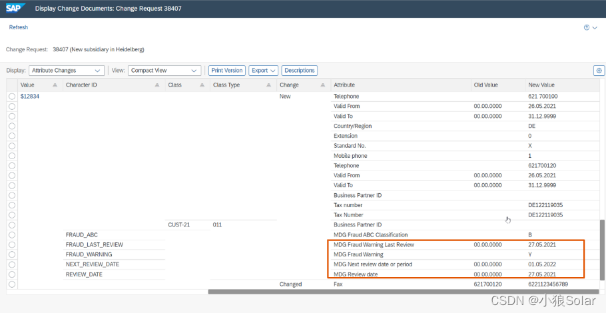
Task: Open the View Compact View dropdown
Action: [x=164, y=71]
